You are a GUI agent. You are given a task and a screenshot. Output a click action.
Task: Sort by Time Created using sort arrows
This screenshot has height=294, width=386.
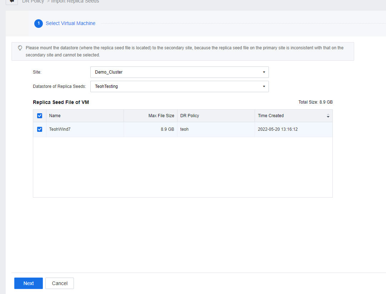328,116
